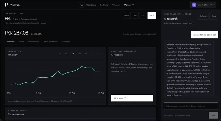The image size is (221, 121).
Task: Click the Wall Trade brand name
Action: pos(15,5)
